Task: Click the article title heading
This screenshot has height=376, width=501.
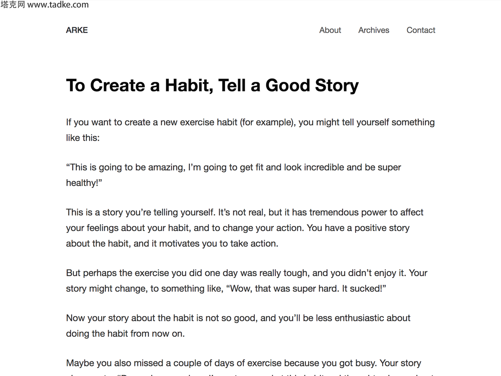Action: pyautogui.click(x=212, y=85)
